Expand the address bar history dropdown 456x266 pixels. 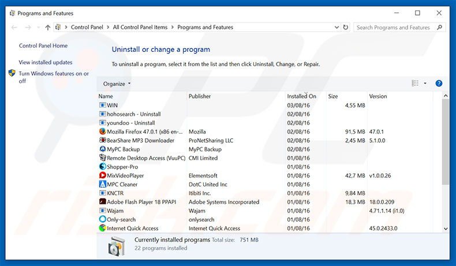(335, 27)
